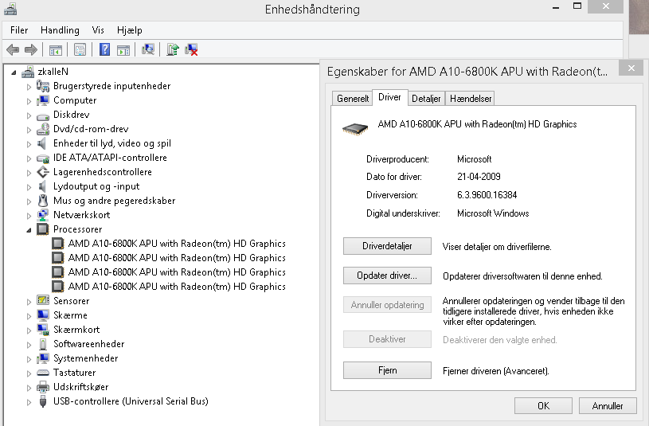
Task: Click the Driverdetaljer button
Action: click(387, 246)
